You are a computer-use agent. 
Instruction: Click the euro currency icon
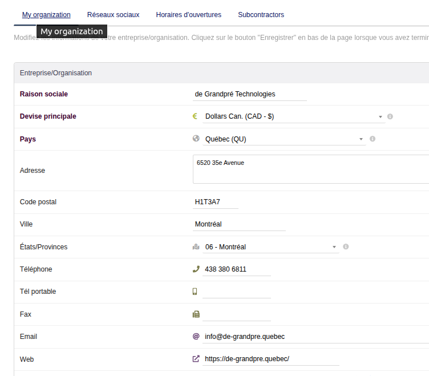click(x=195, y=116)
